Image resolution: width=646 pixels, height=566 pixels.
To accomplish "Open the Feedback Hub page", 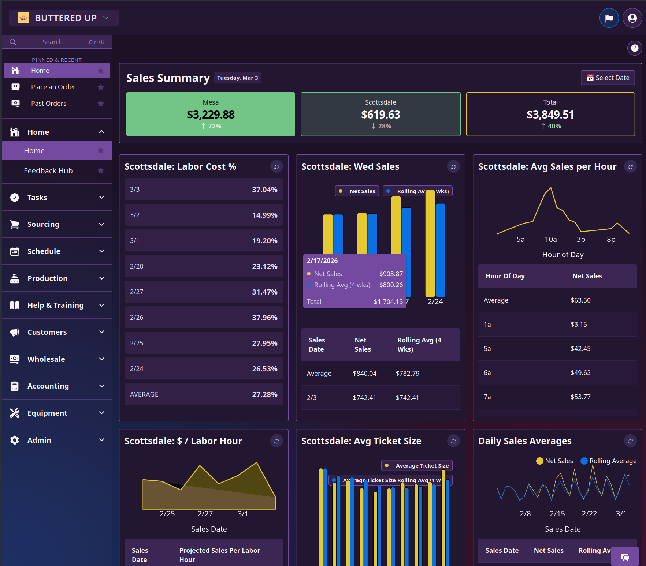I will (48, 170).
